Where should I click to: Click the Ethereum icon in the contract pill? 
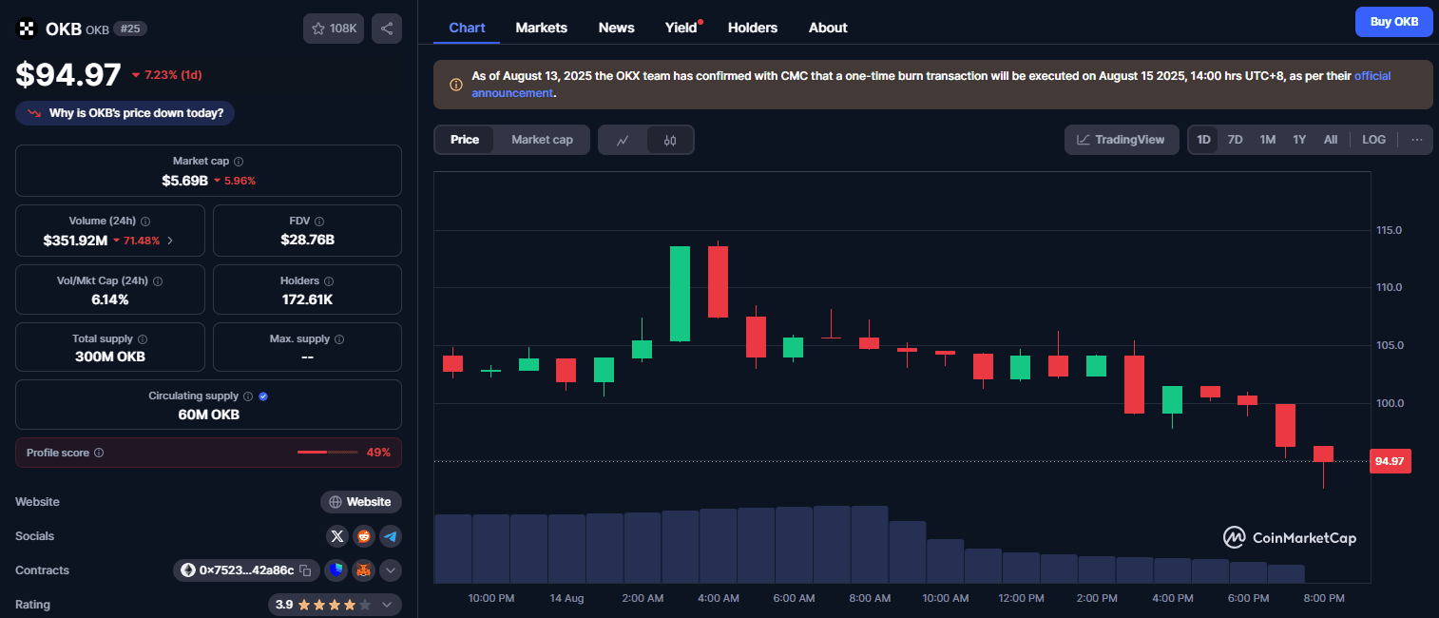coord(189,570)
